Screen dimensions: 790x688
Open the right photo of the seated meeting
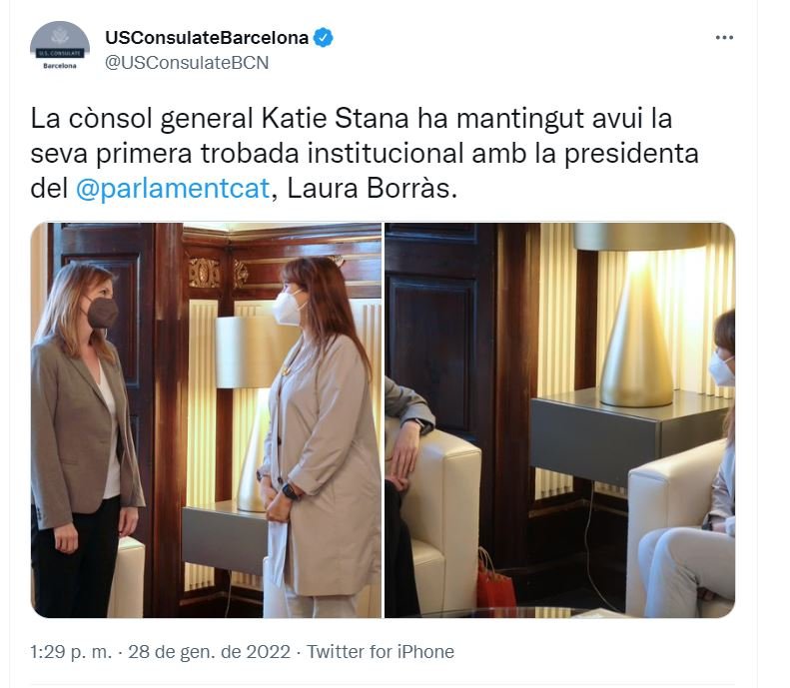(x=559, y=419)
